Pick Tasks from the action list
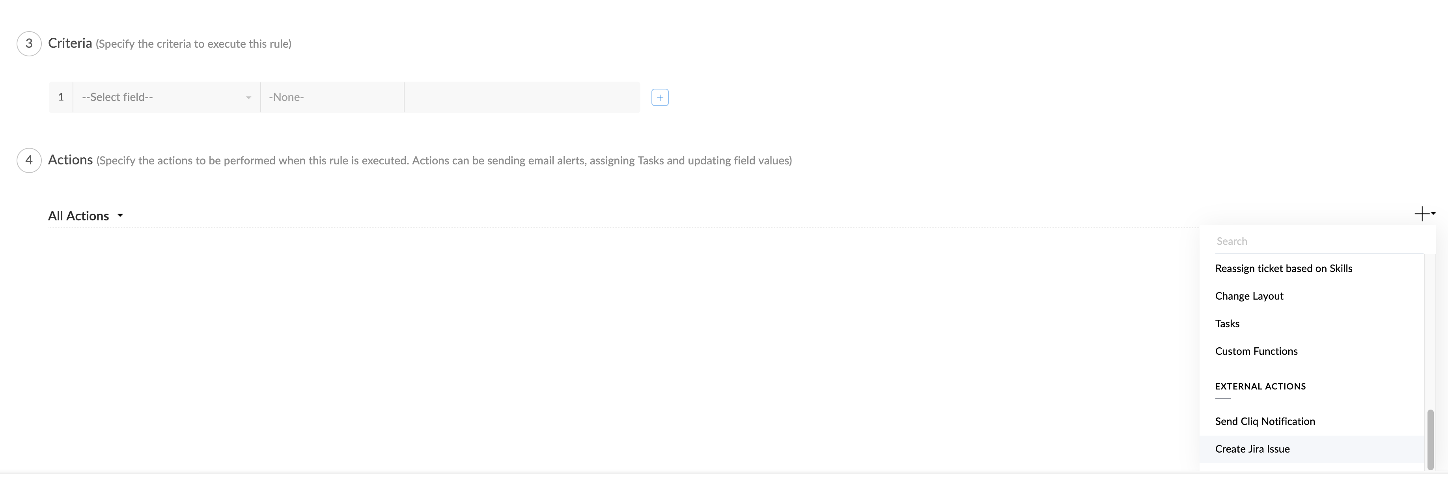Image resolution: width=1448 pixels, height=477 pixels. tap(1227, 324)
